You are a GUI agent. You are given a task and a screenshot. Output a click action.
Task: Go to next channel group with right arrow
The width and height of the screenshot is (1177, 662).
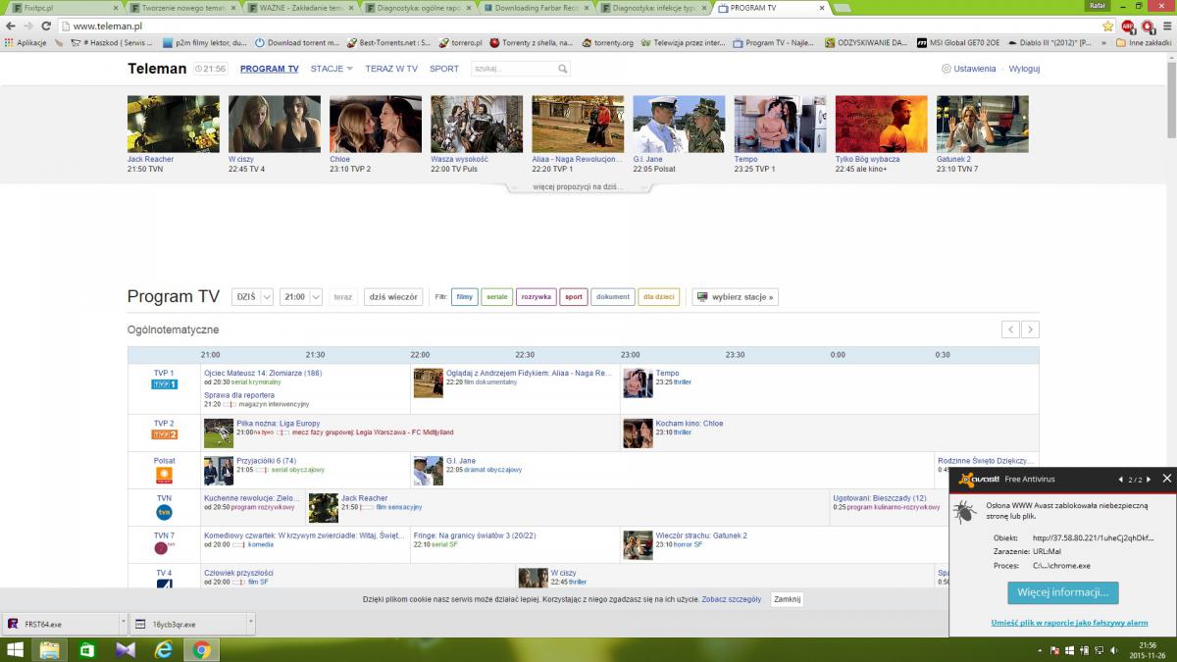coord(1030,330)
